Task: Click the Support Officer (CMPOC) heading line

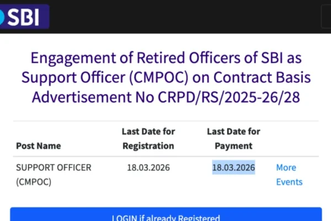Action: 165,77
